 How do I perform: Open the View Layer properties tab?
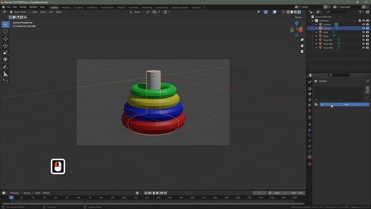click(310, 100)
